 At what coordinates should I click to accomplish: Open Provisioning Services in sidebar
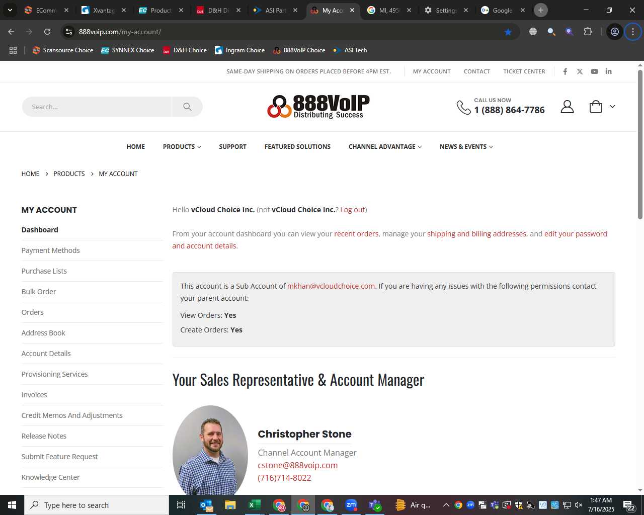click(55, 374)
